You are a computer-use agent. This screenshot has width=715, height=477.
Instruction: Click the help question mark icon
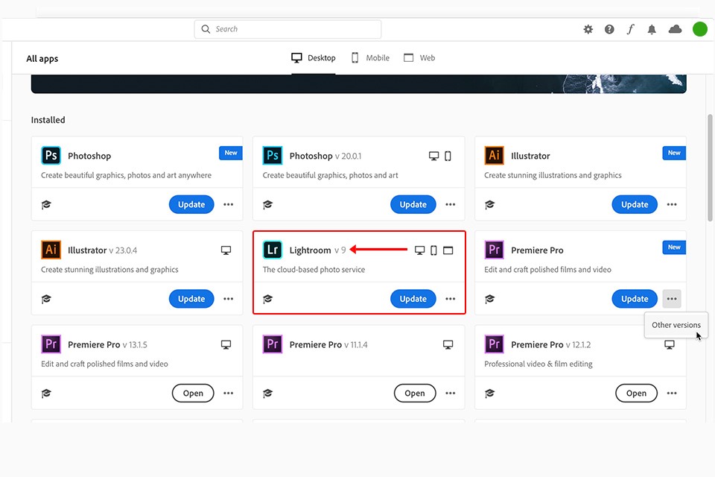coord(609,29)
